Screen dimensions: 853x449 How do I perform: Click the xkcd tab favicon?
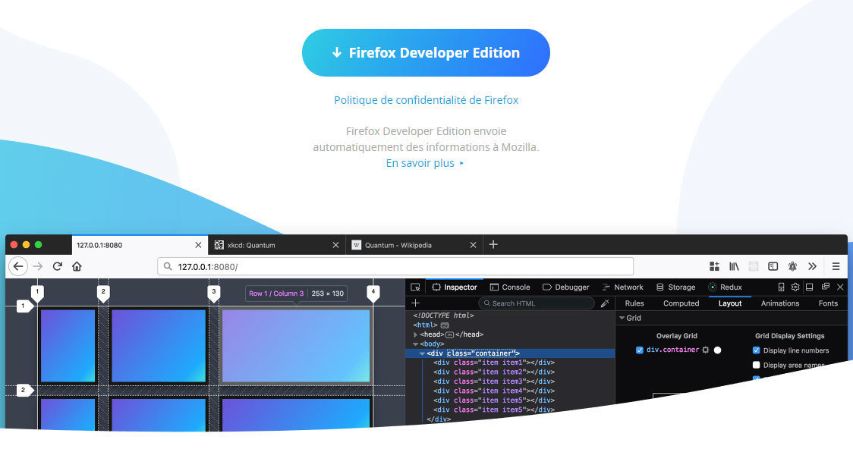coord(219,245)
